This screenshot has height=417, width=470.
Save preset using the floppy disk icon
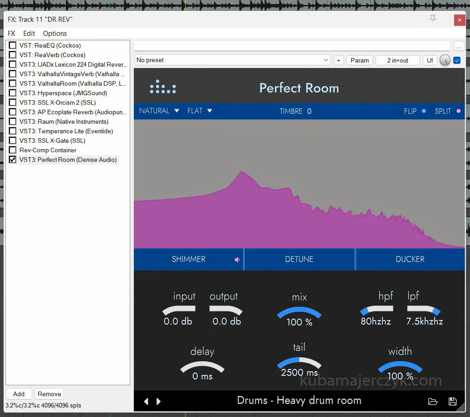[452, 402]
